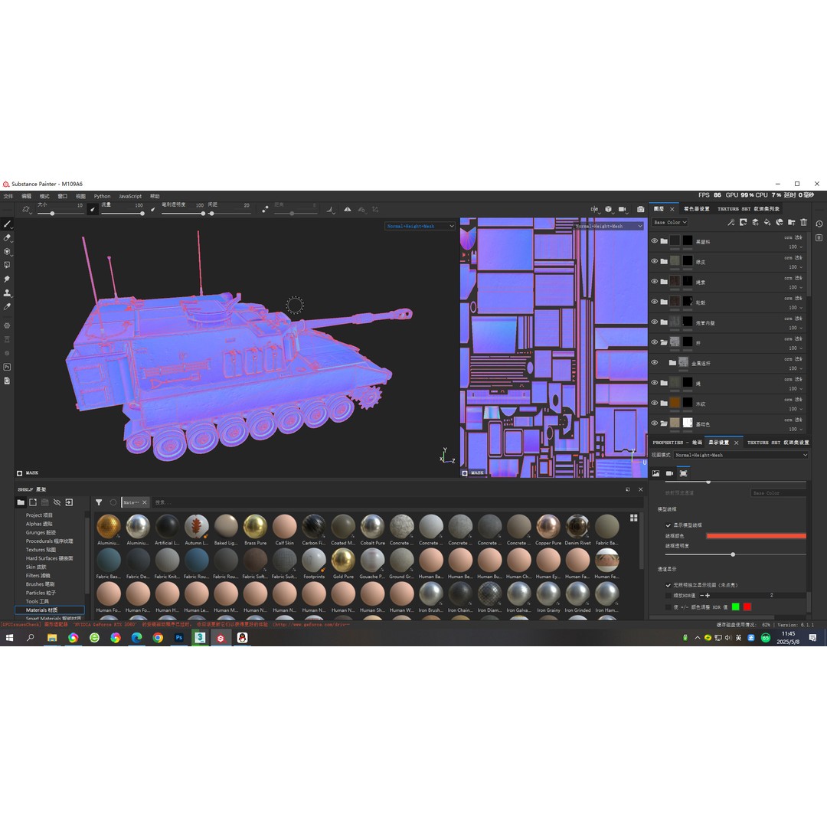Click the add mask icon above layers
827x827 pixels.
(743, 223)
